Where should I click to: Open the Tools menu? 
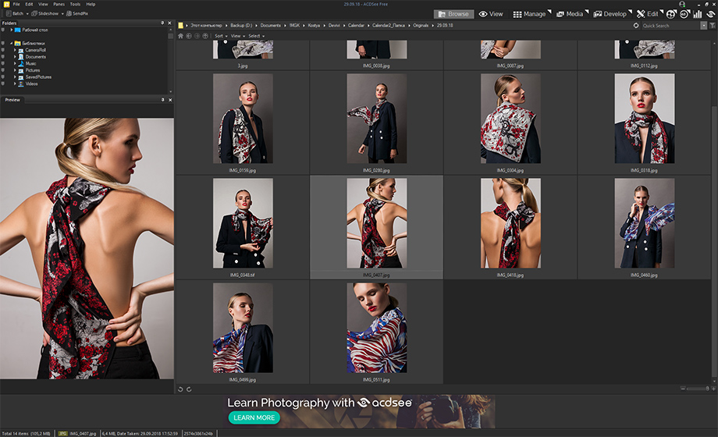(75, 4)
